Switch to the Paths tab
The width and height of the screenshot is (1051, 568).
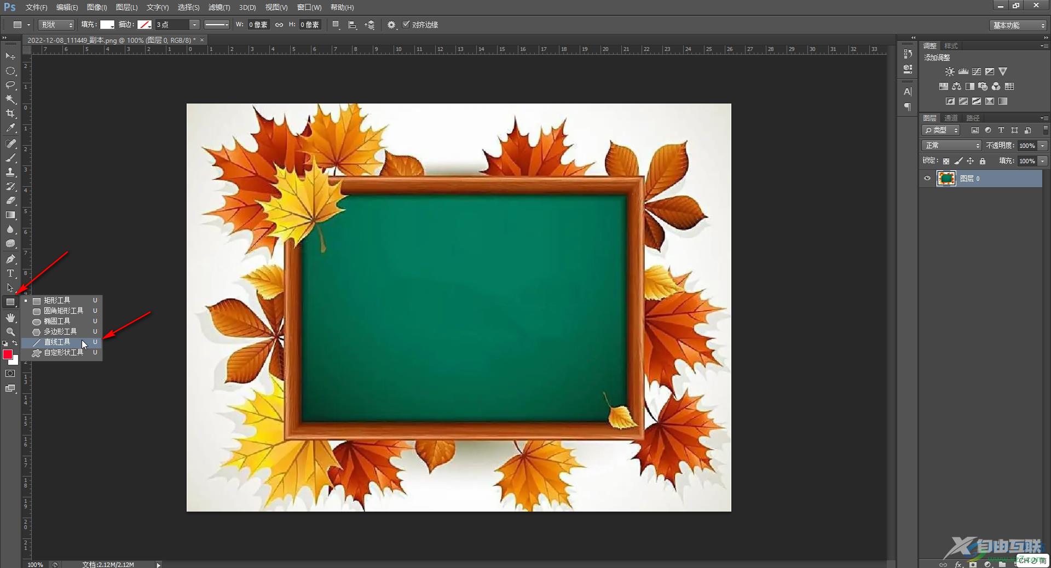tap(973, 118)
